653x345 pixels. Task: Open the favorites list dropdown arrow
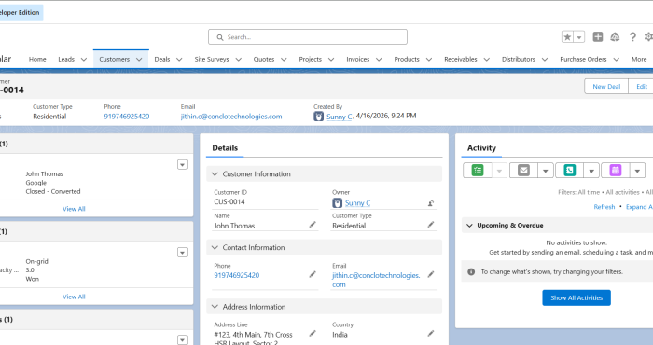click(x=579, y=37)
